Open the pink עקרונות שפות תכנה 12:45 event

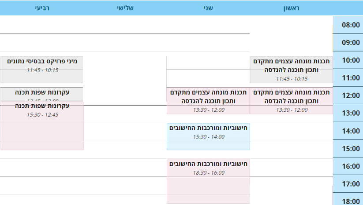pos(42,125)
